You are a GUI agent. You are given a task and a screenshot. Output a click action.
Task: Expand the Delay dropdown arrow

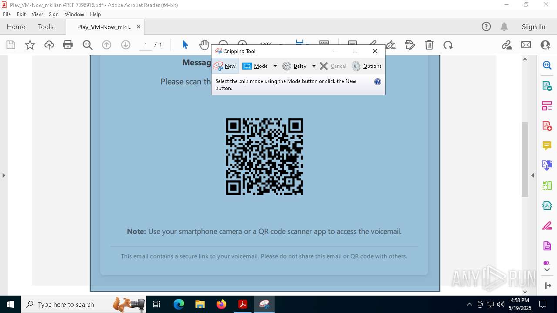(x=313, y=66)
